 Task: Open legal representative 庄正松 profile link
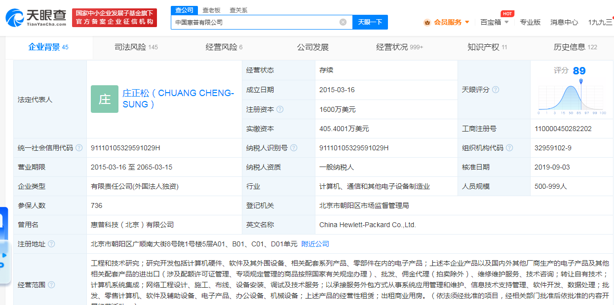click(178, 99)
